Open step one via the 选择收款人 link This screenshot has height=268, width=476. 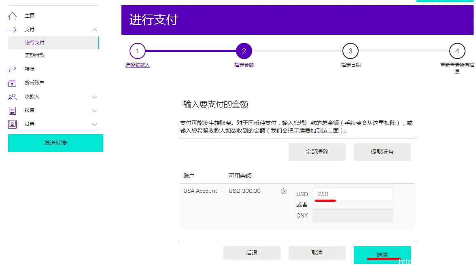[x=137, y=65]
